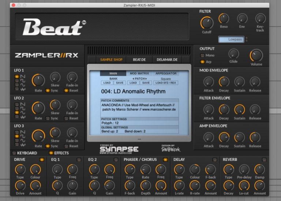281x201 pixels.
Task: Pick the square waveform in LFO 3
Action: 17,132
